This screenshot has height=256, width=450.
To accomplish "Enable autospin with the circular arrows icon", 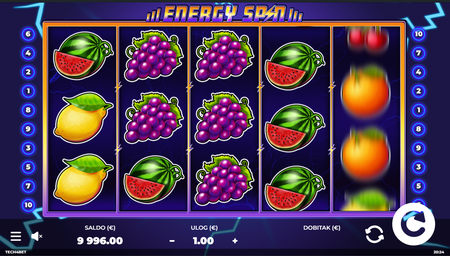I will coord(374,234).
